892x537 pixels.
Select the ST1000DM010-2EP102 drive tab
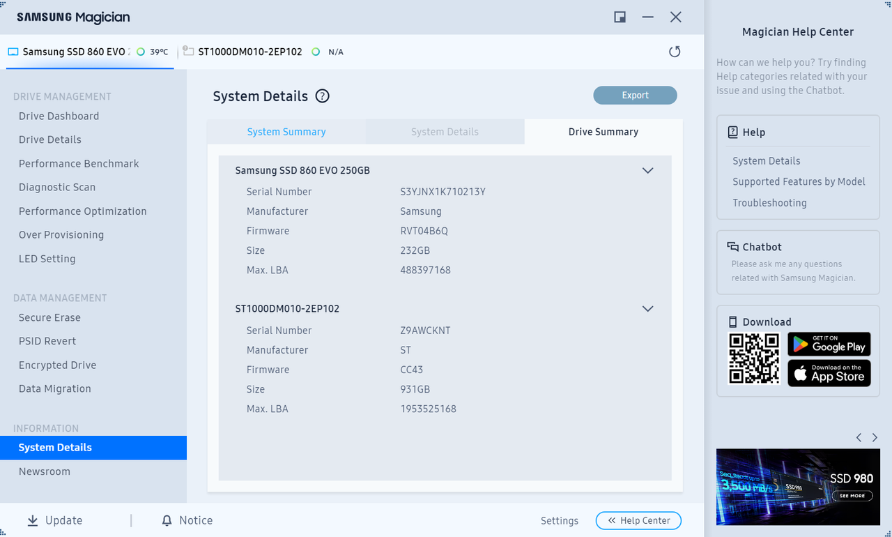(x=262, y=52)
